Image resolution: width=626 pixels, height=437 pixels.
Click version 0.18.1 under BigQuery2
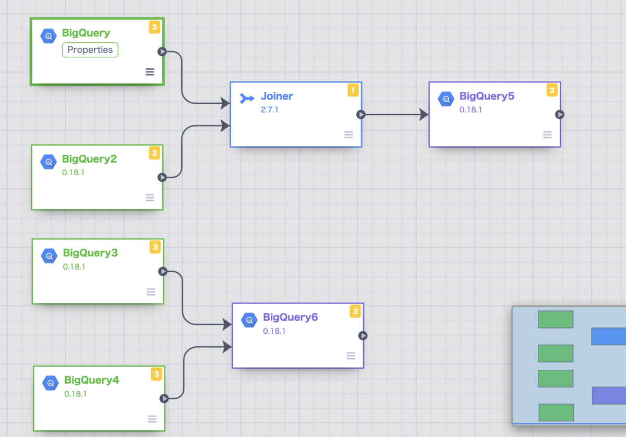pos(73,173)
